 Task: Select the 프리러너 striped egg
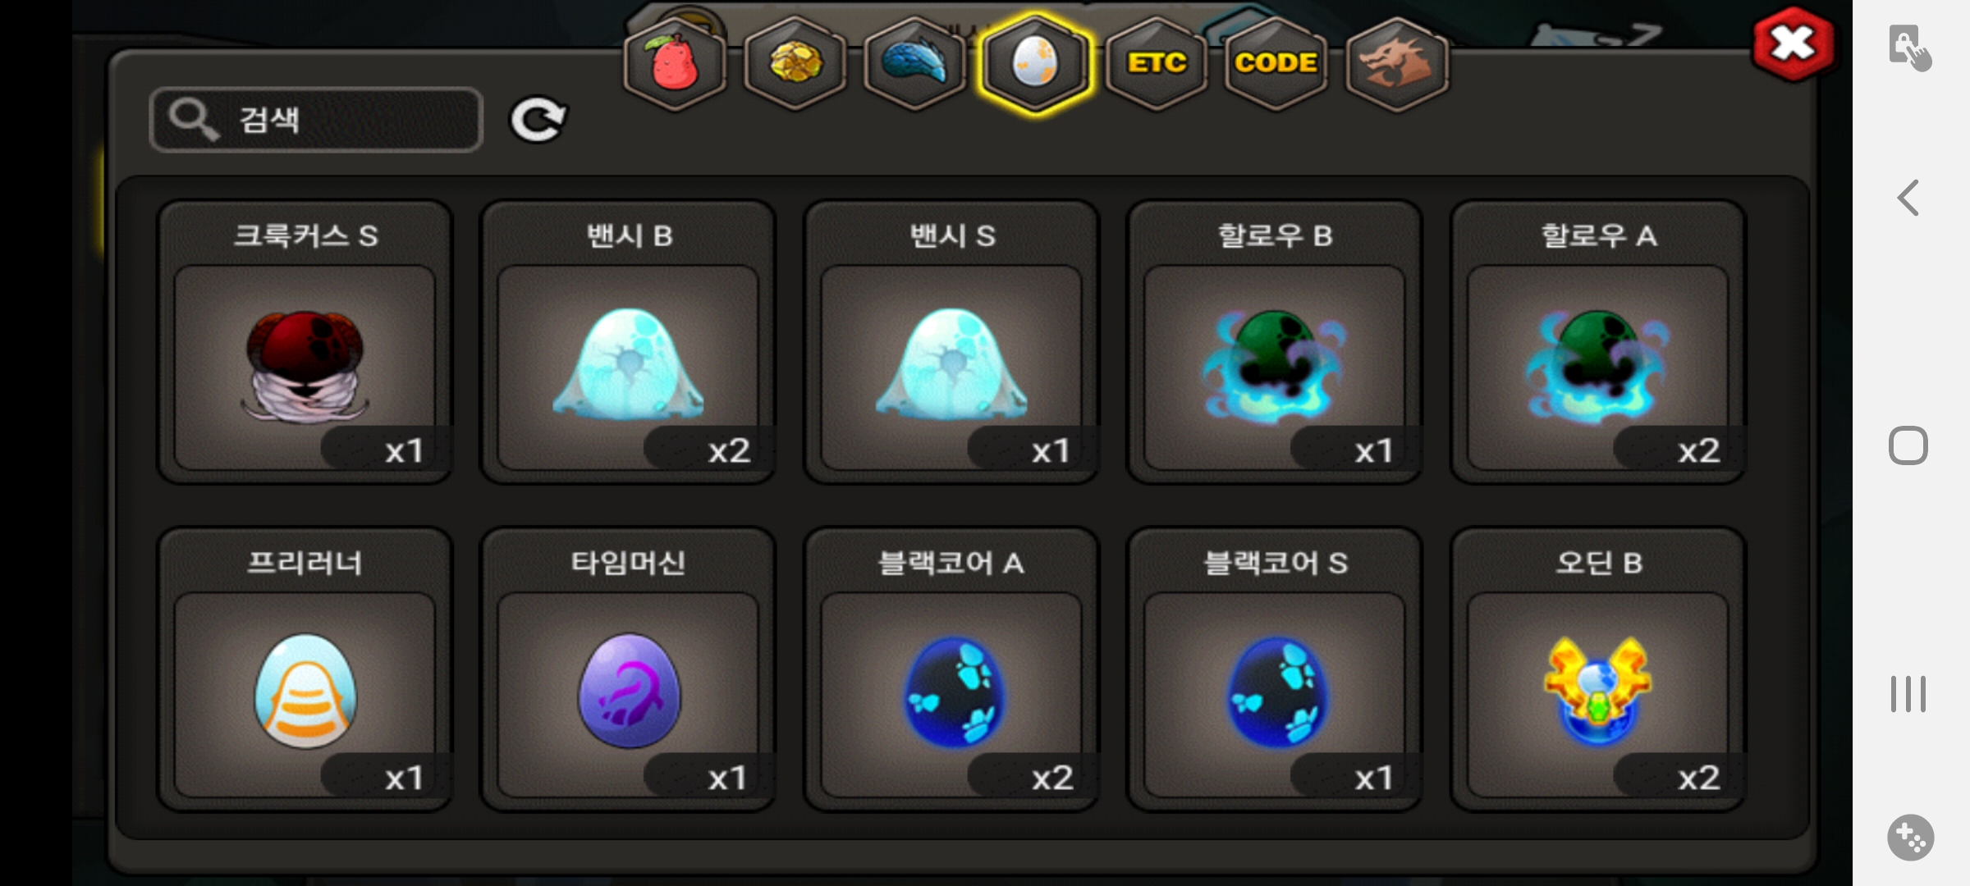click(305, 669)
